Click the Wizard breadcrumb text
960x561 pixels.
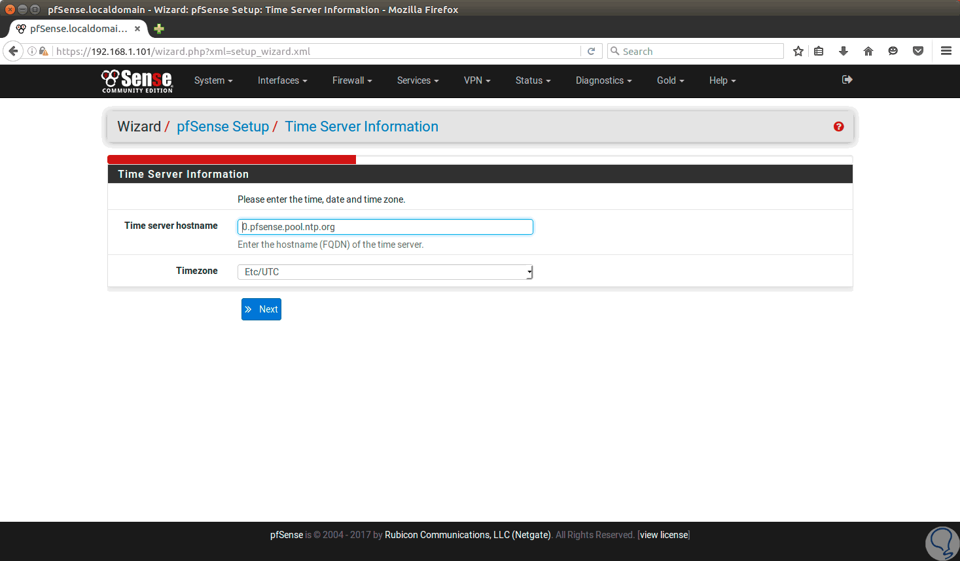point(139,127)
